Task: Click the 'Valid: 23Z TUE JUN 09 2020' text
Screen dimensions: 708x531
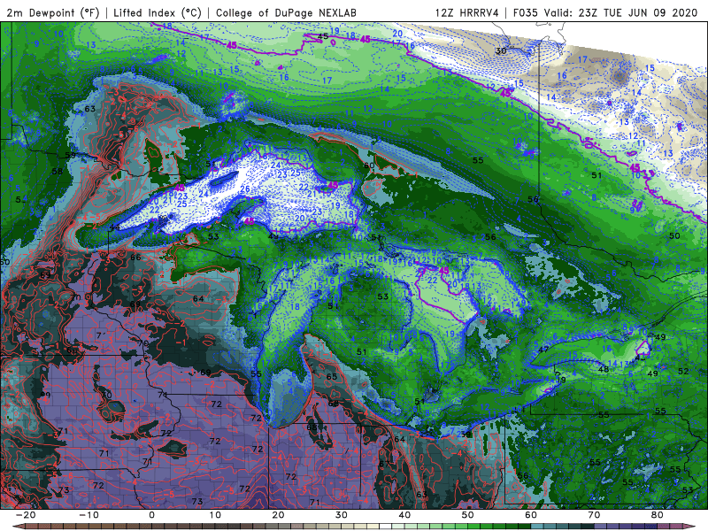Action: (621, 12)
